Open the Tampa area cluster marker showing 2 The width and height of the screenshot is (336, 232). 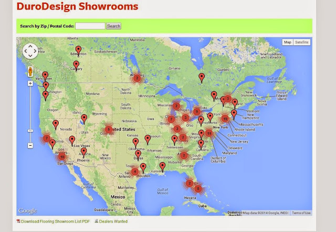[x=190, y=183]
